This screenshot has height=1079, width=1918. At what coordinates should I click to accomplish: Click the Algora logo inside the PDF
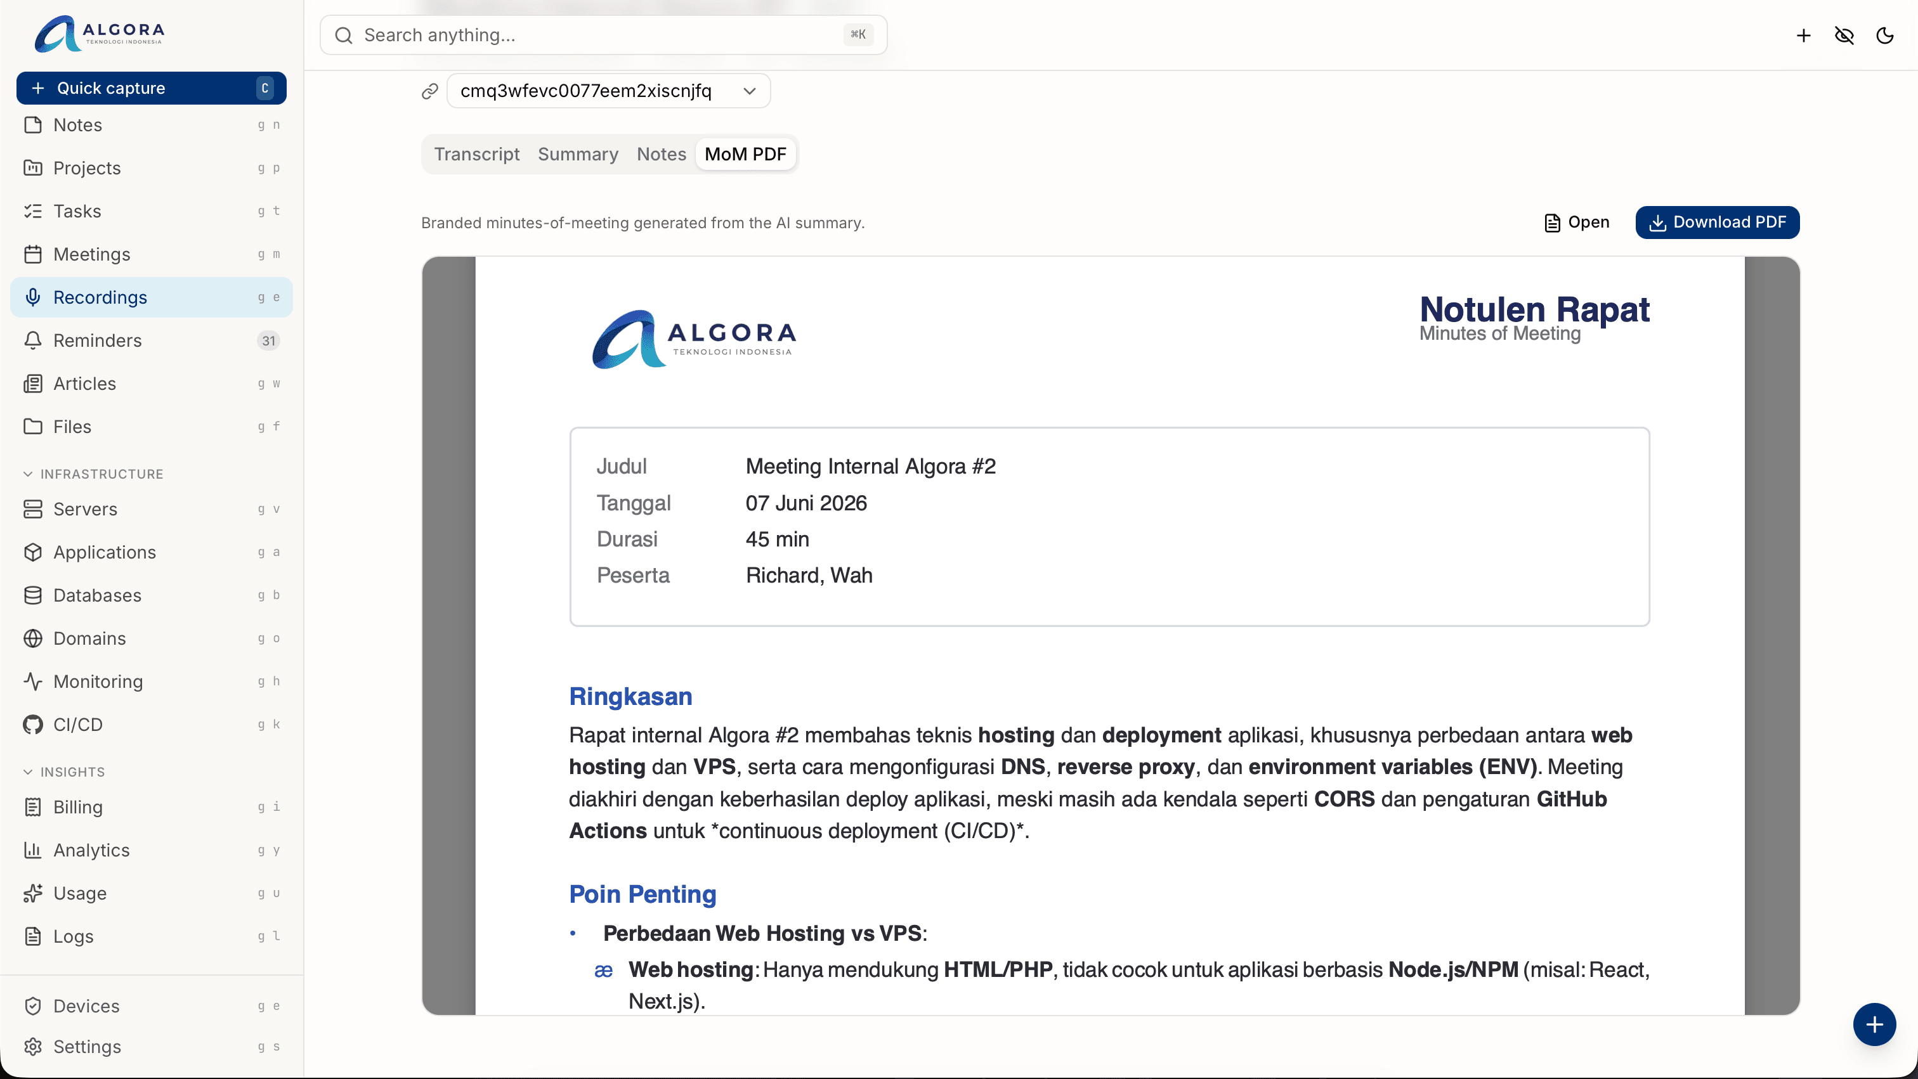pyautogui.click(x=694, y=339)
